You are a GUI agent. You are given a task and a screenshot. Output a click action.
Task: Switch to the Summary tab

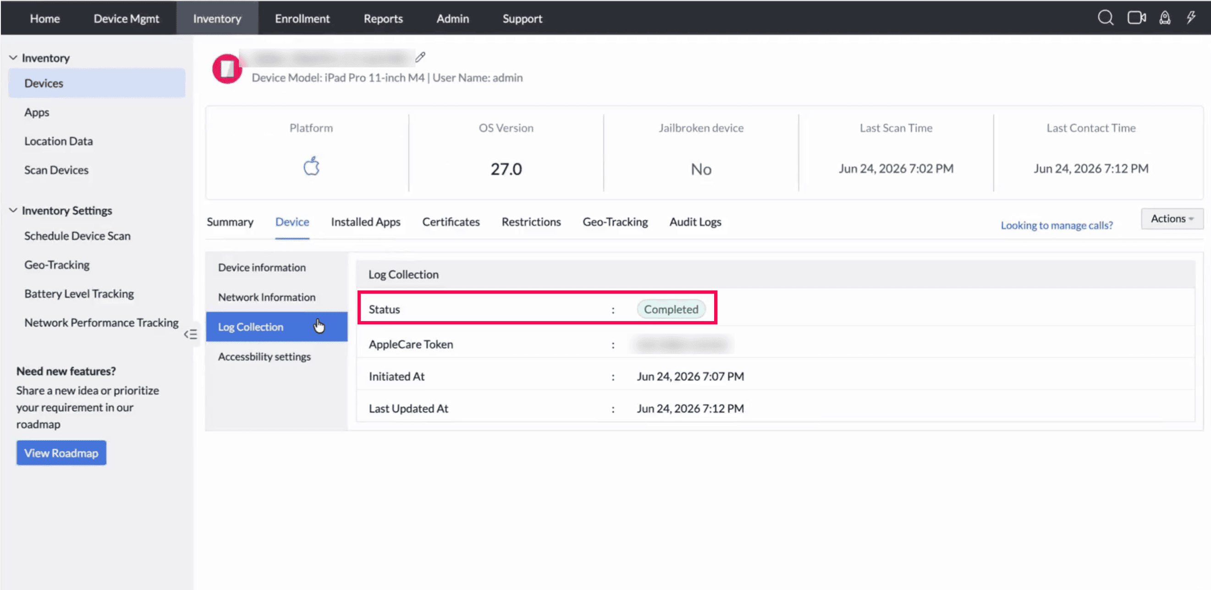pos(230,222)
